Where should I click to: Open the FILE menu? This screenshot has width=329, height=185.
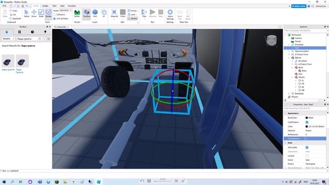click(4, 6)
